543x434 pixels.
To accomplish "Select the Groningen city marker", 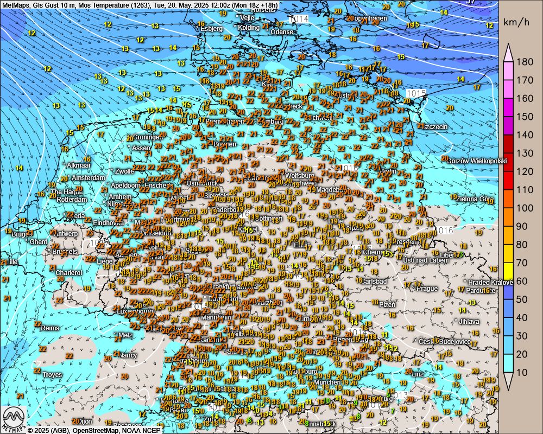I will point(129,138).
